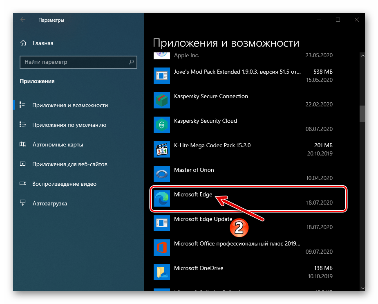378x304 pixels.
Task: Click the Kaspersky Security Cloud icon
Action: coord(162,125)
